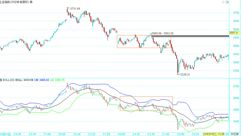Click the 3350 label on the upper price axis
This screenshot has height=136, width=241.
[236, 71]
